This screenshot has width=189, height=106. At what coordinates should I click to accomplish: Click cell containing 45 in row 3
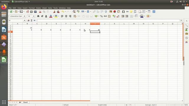95,30
